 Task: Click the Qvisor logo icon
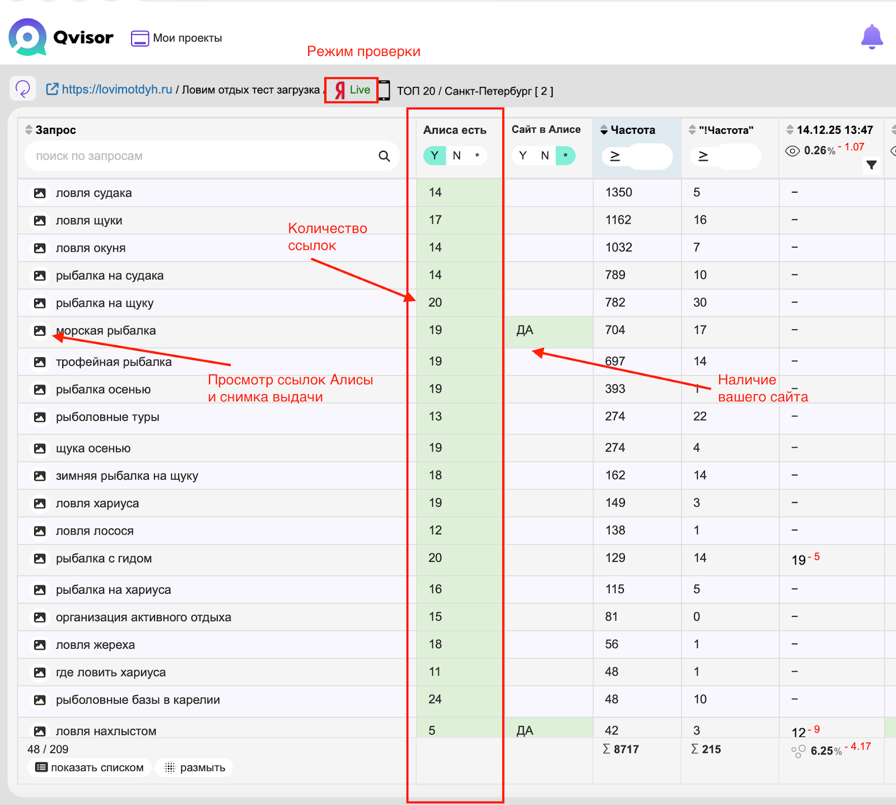[27, 38]
